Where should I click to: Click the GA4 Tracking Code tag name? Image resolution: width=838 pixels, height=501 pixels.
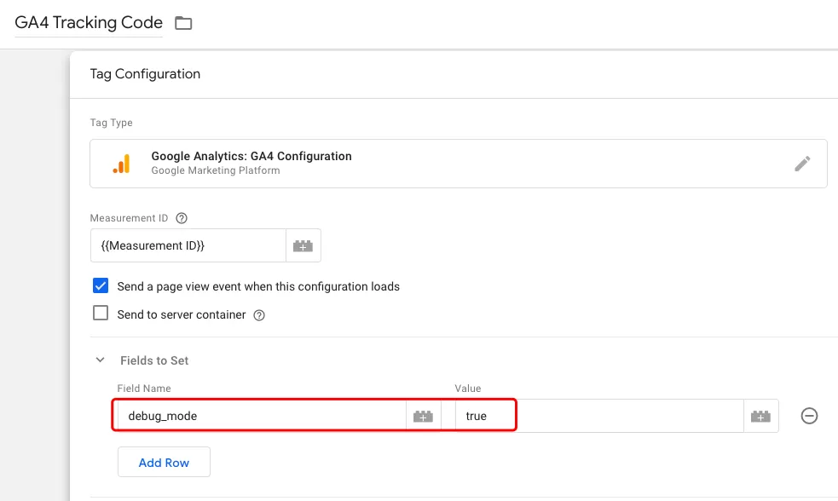click(x=89, y=22)
